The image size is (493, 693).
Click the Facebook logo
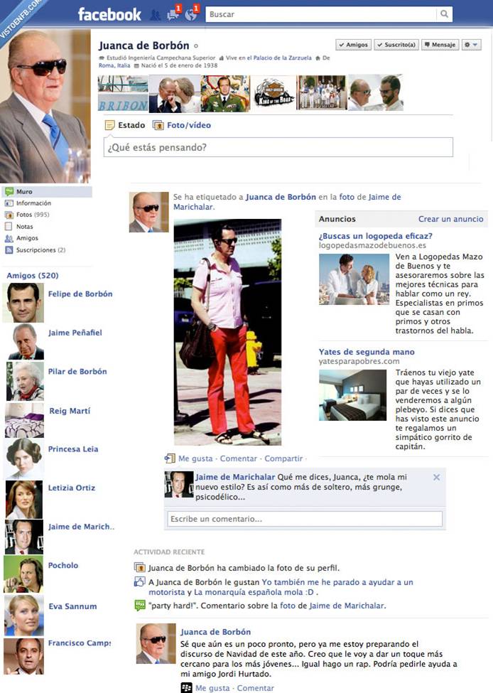(109, 14)
